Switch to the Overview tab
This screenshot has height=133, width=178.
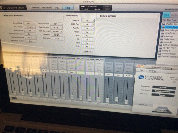click(36, 8)
